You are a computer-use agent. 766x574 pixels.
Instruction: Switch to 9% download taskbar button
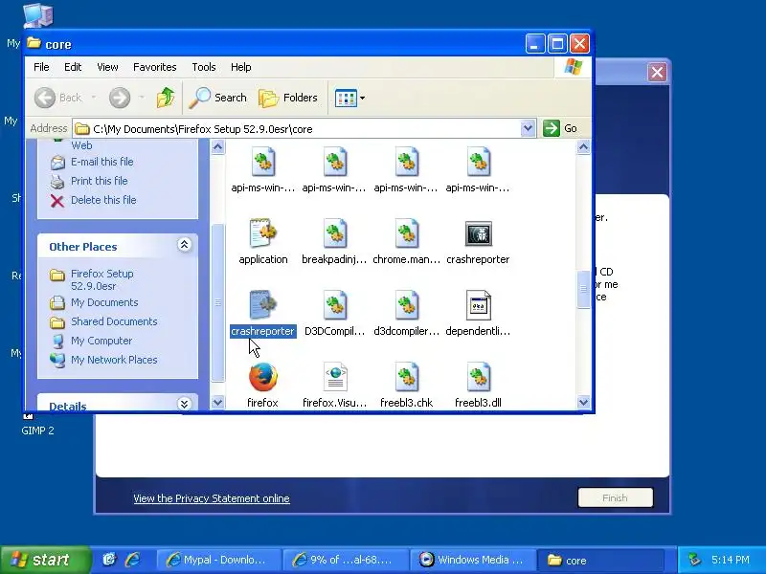pyautogui.click(x=346, y=560)
